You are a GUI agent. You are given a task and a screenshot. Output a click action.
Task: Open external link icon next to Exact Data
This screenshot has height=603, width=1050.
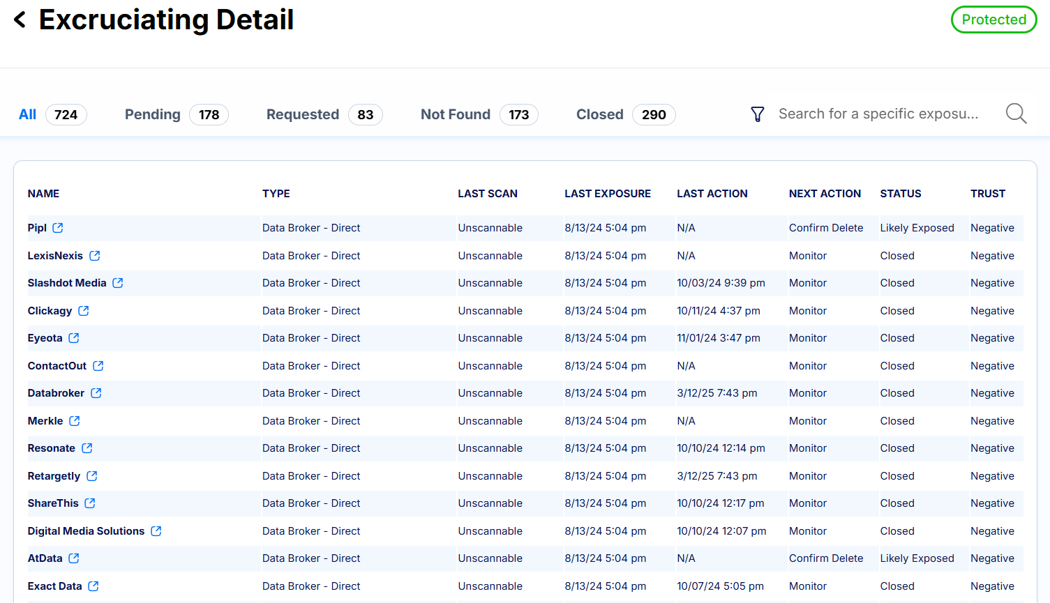pyautogui.click(x=93, y=586)
